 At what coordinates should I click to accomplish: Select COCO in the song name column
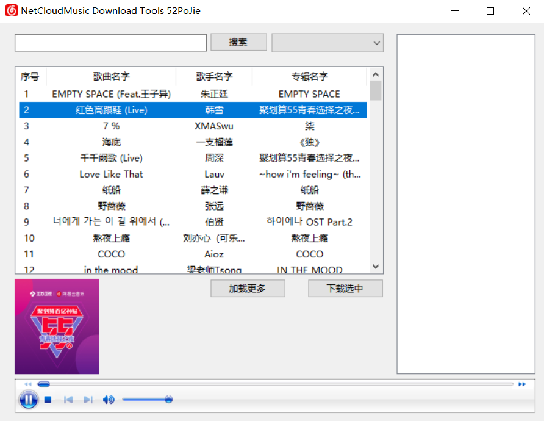(112, 254)
